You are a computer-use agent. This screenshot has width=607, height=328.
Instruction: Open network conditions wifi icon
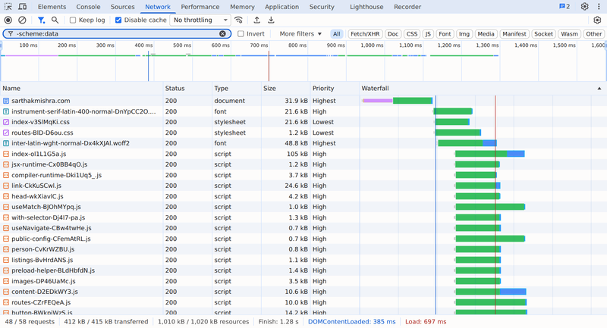coord(239,20)
